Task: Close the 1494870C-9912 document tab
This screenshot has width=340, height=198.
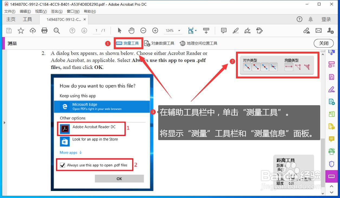Action: tap(85, 19)
